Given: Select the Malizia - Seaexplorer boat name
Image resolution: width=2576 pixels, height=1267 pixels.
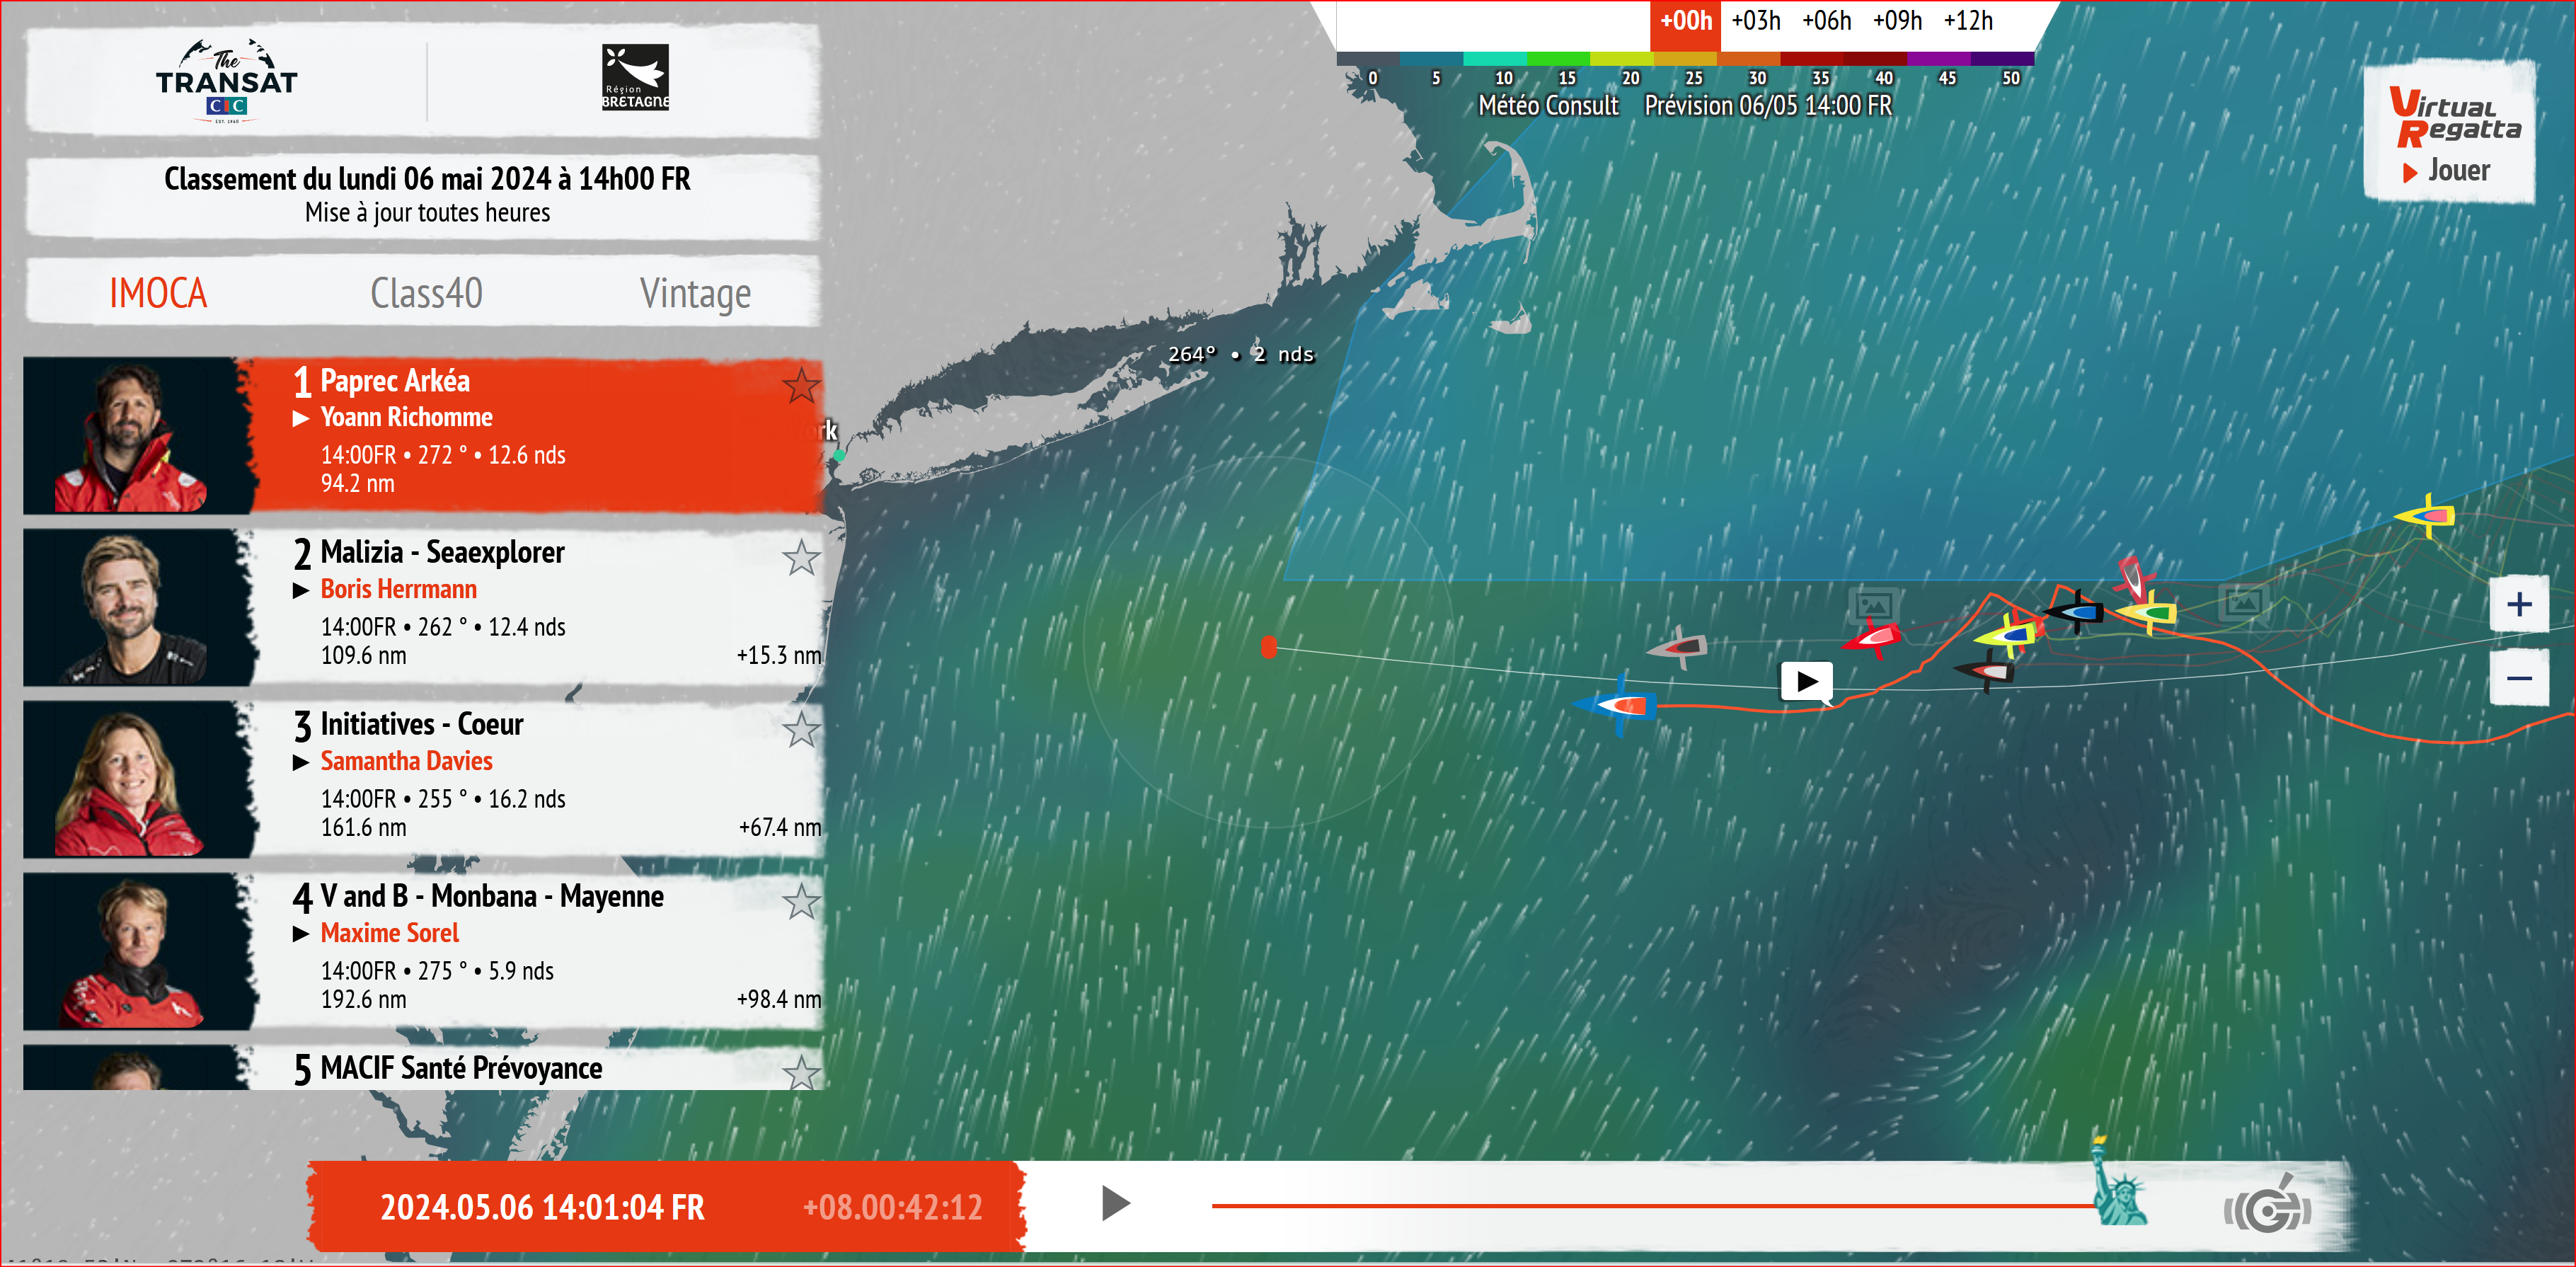Looking at the screenshot, I should pos(442,552).
